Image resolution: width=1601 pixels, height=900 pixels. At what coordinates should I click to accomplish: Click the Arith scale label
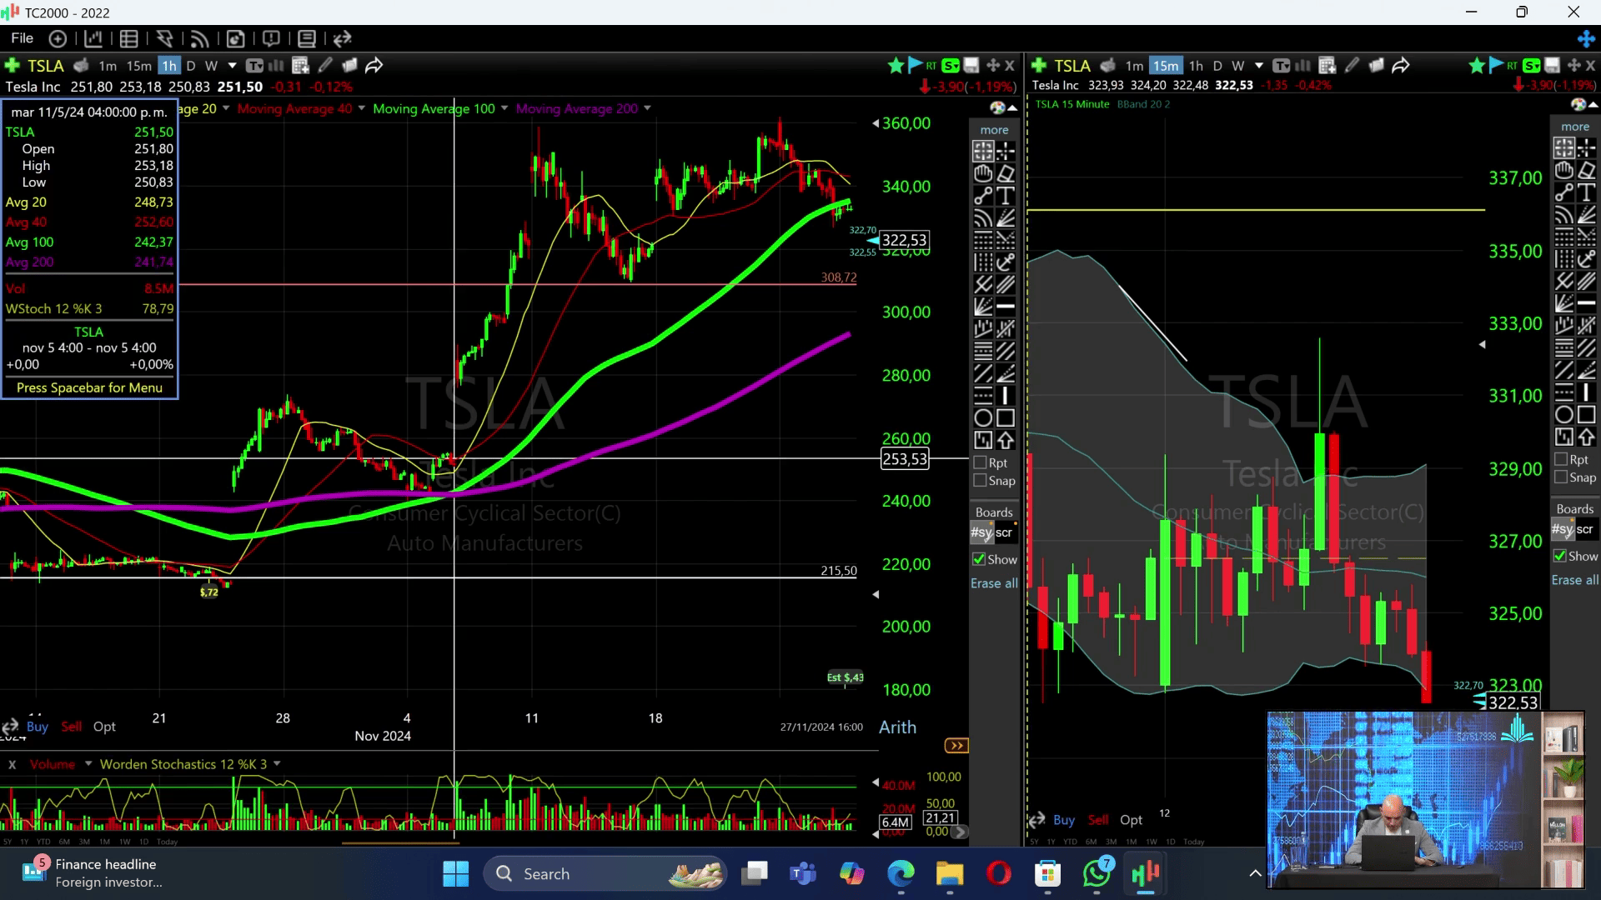[897, 727]
